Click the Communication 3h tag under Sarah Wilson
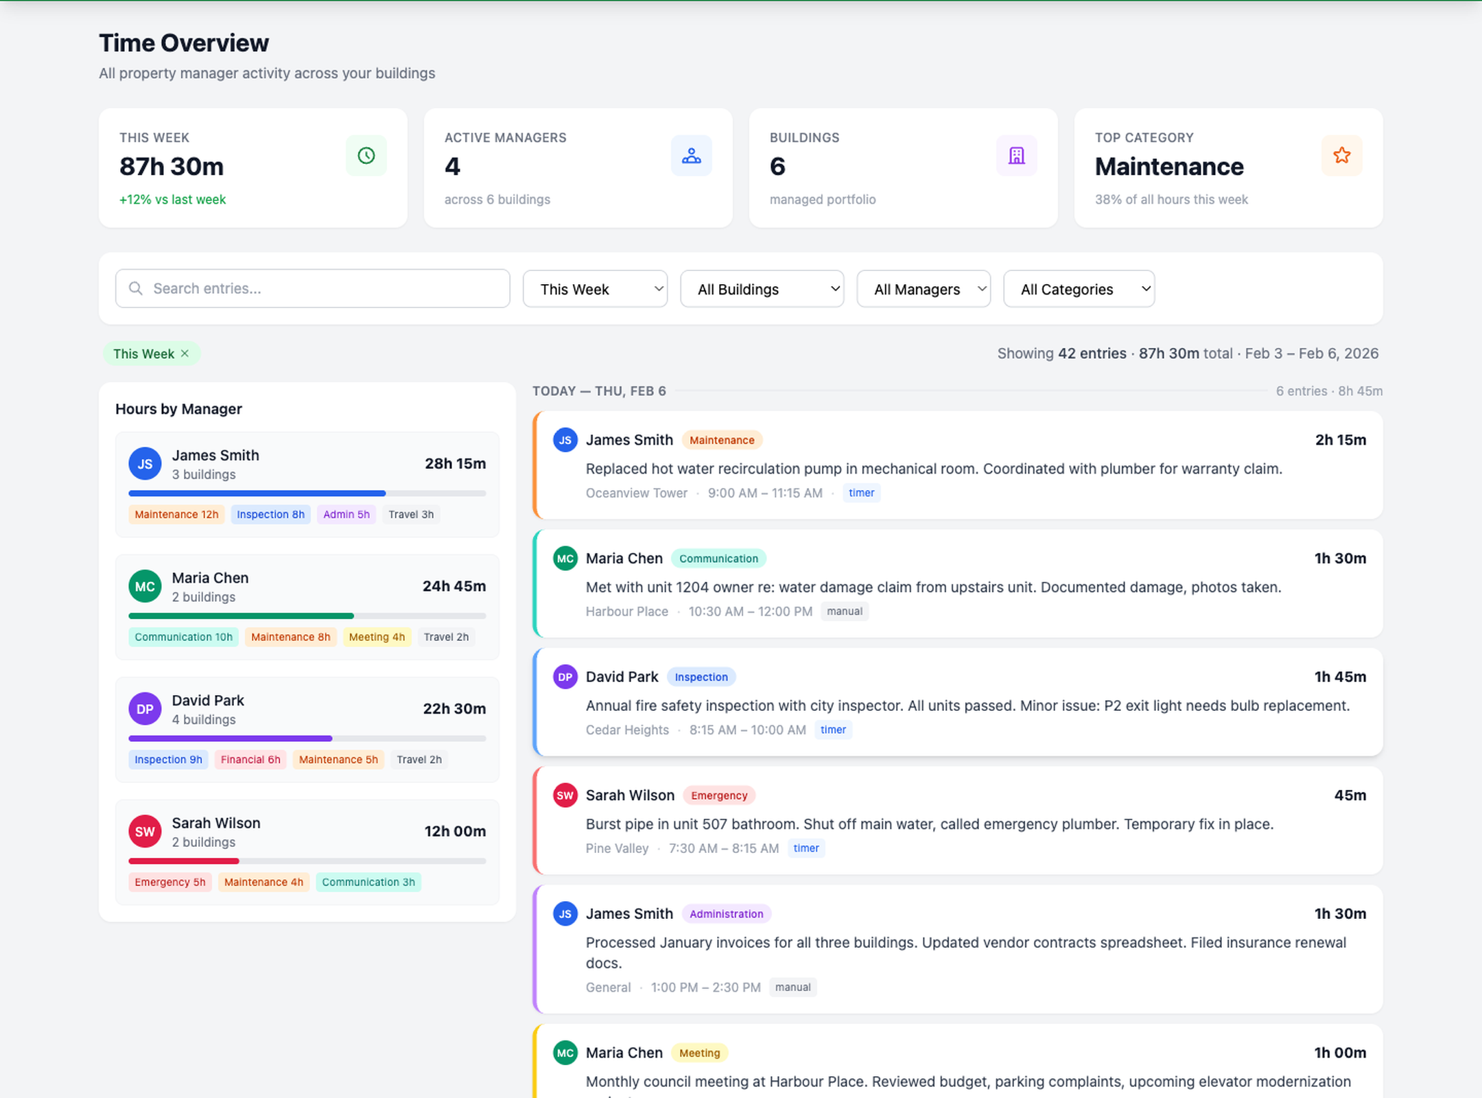1482x1098 pixels. [x=368, y=883]
